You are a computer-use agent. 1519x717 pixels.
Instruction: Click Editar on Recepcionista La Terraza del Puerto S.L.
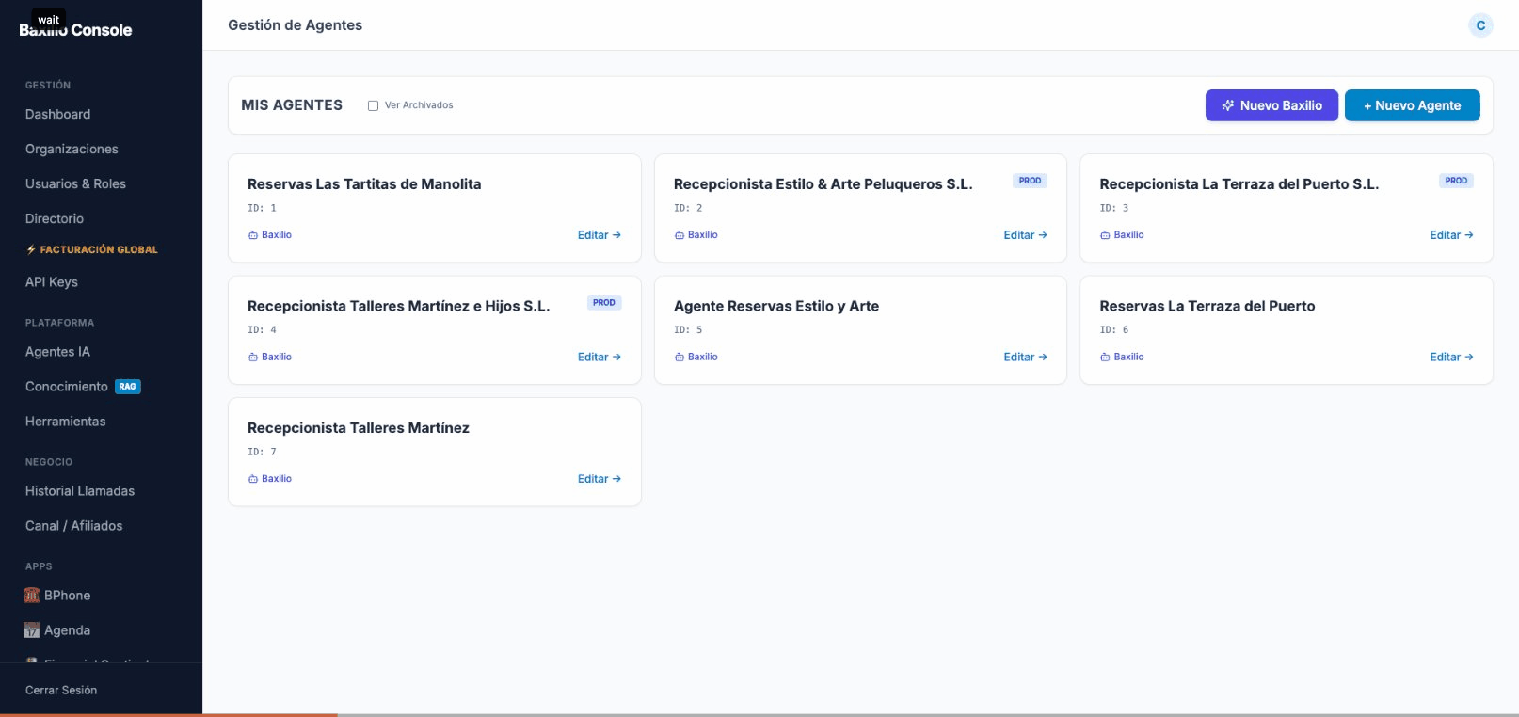coord(1451,235)
